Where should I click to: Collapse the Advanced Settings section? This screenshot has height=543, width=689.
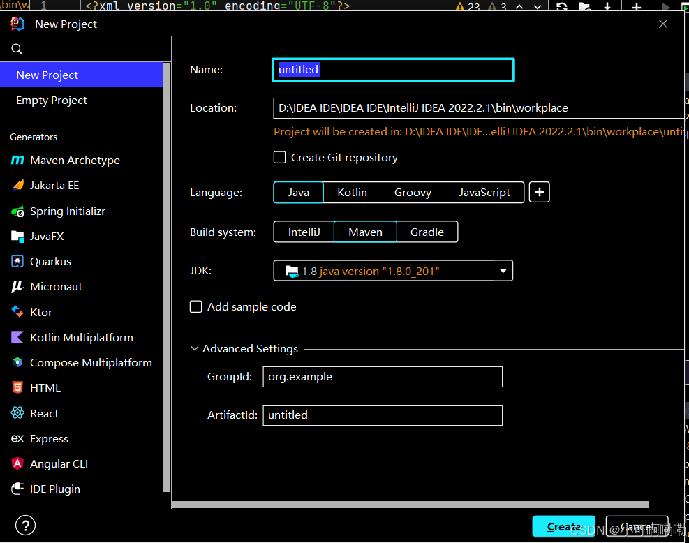click(x=194, y=348)
